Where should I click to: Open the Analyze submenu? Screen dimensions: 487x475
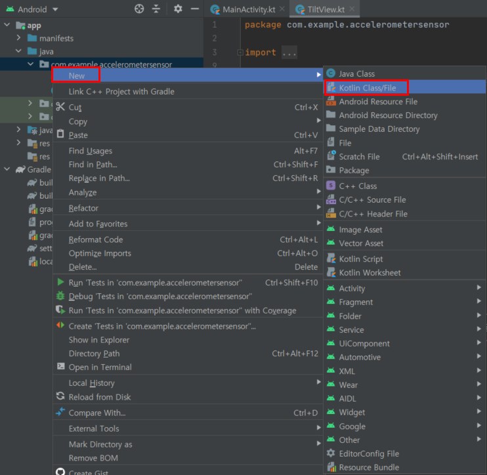coord(188,192)
